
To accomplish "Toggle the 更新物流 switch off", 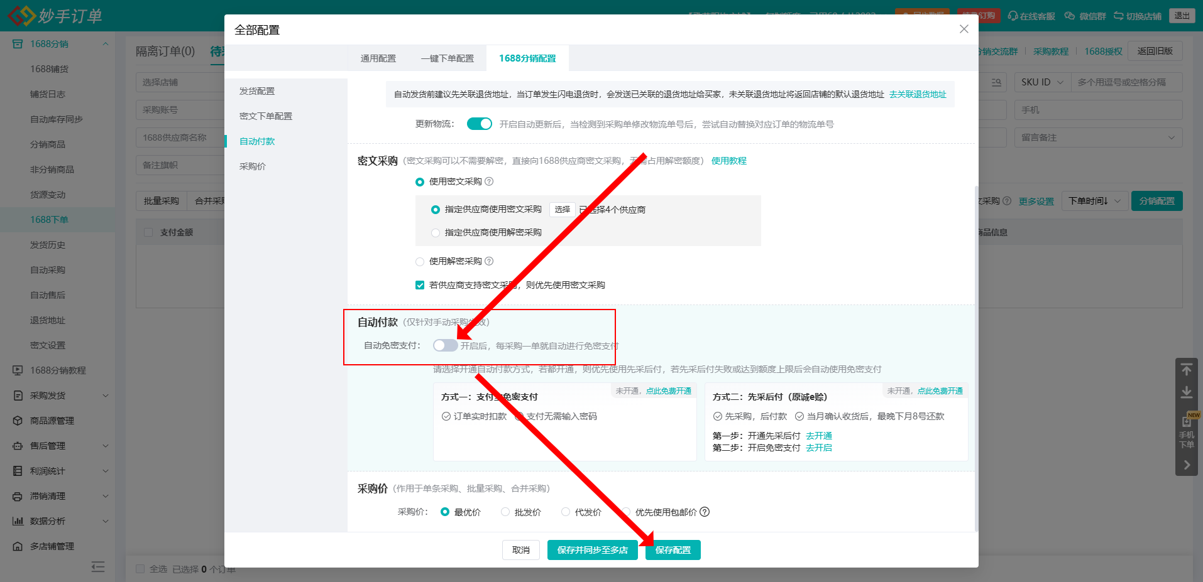I will pyautogui.click(x=480, y=124).
